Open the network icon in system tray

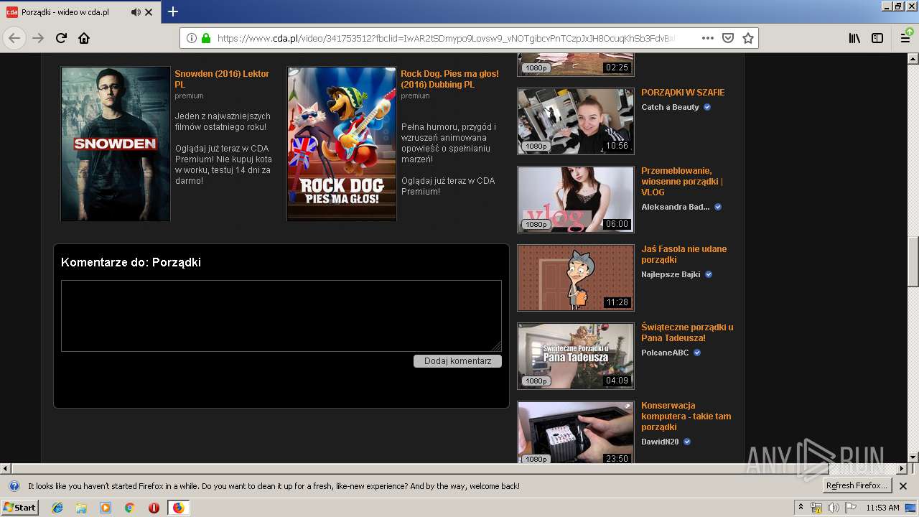[x=816, y=508]
